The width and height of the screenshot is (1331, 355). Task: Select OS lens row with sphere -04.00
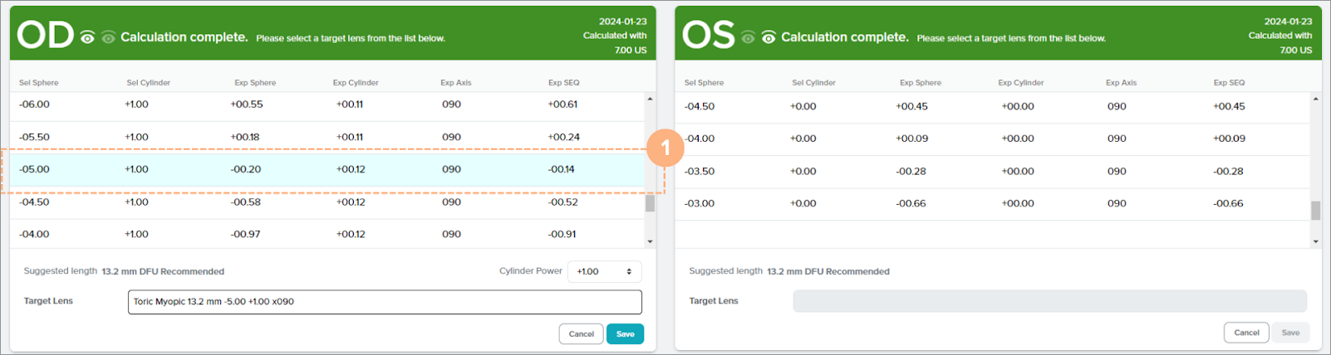click(x=992, y=139)
